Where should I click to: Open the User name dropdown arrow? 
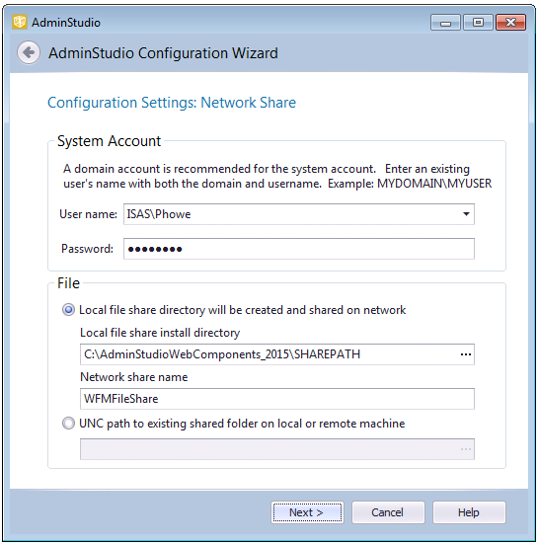coord(466,214)
